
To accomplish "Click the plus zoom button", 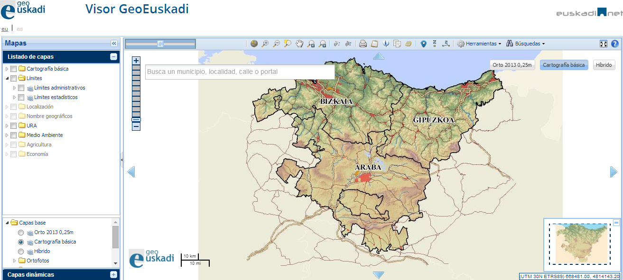I will click(136, 61).
